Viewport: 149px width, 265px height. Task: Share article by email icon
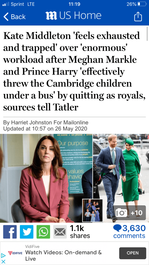pyautogui.click(x=60, y=232)
